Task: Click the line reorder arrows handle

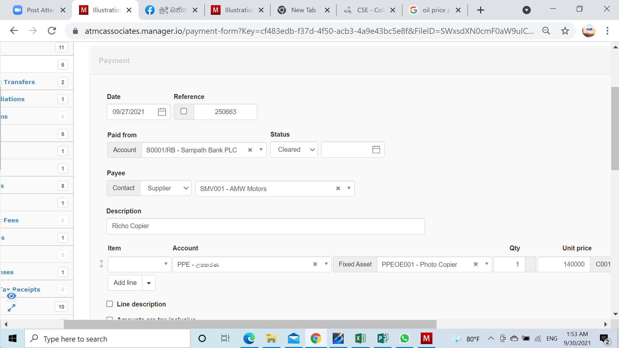Action: click(x=101, y=264)
